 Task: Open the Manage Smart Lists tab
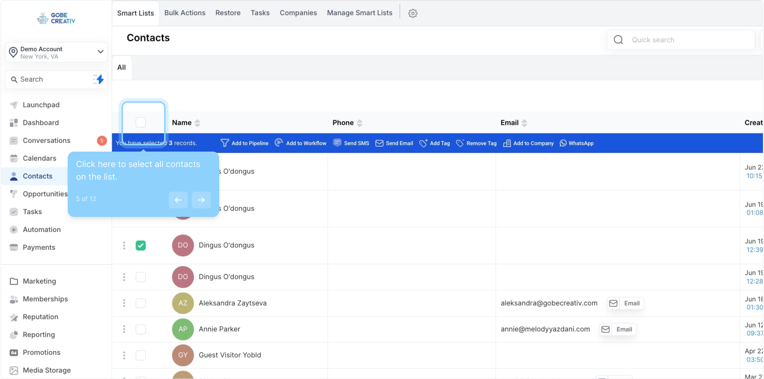point(360,13)
